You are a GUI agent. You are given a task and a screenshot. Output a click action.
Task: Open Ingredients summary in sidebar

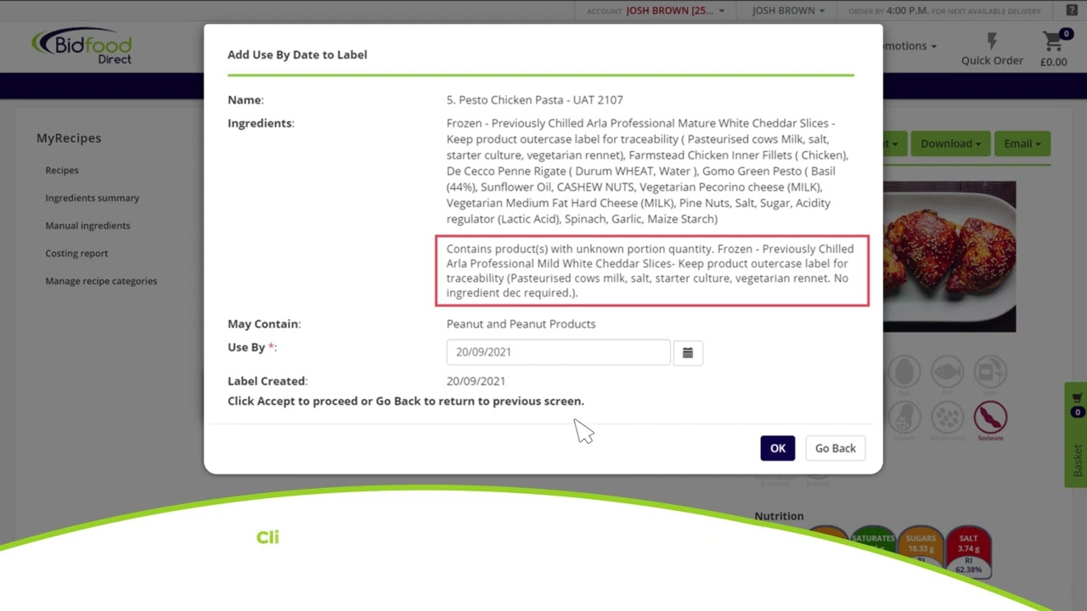(x=92, y=198)
